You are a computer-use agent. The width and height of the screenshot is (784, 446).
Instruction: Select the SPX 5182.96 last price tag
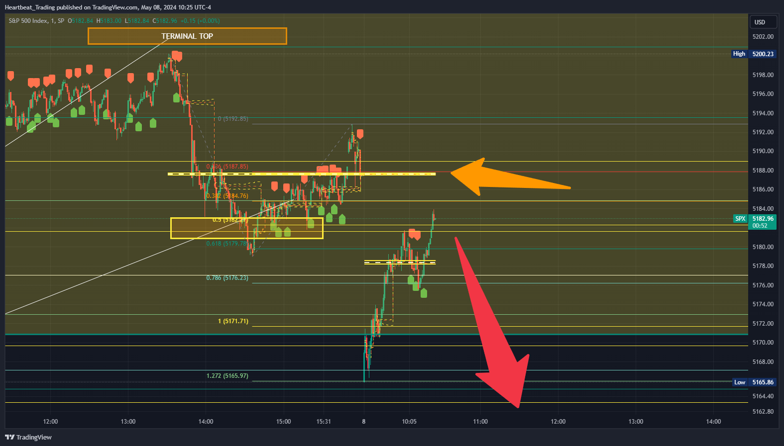tap(755, 222)
